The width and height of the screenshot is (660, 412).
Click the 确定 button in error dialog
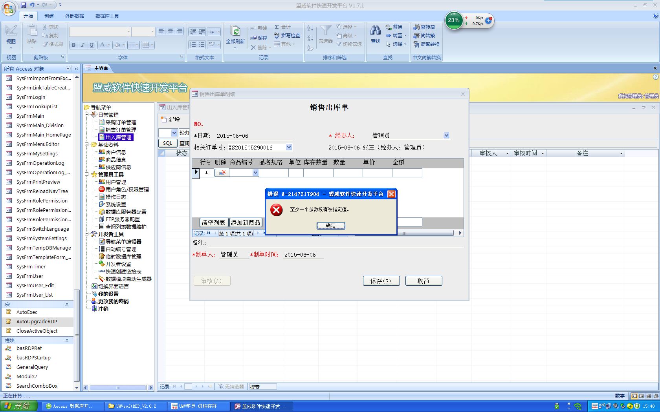(x=331, y=226)
